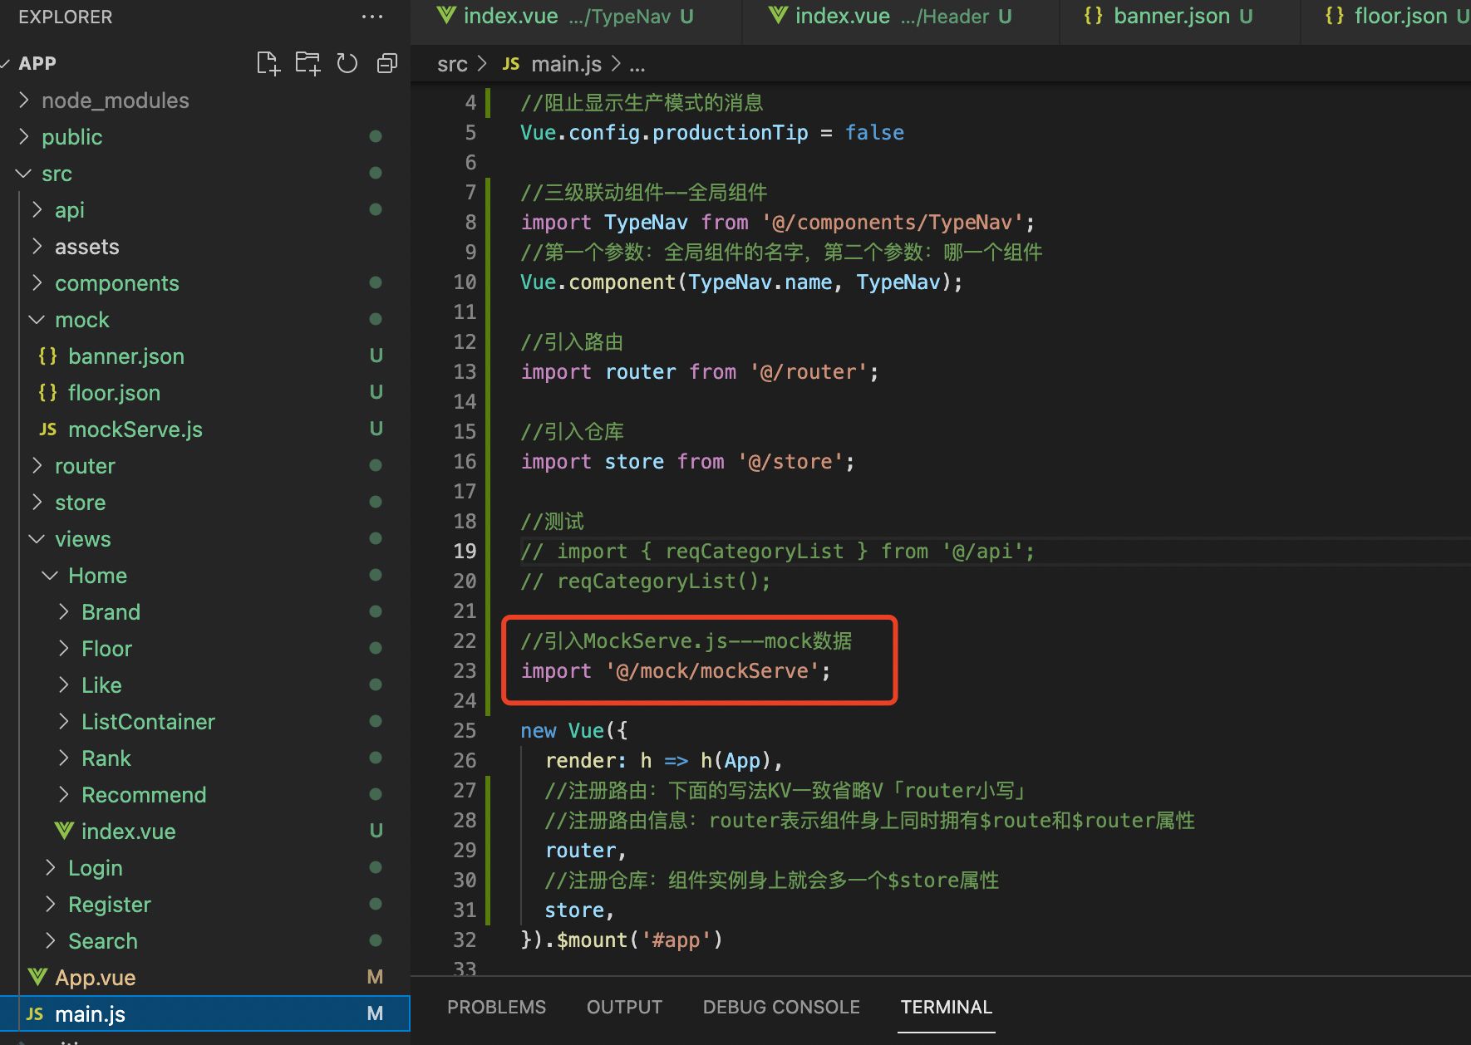
Task: Click the main.js breadcrumb segment
Action: coord(566,64)
